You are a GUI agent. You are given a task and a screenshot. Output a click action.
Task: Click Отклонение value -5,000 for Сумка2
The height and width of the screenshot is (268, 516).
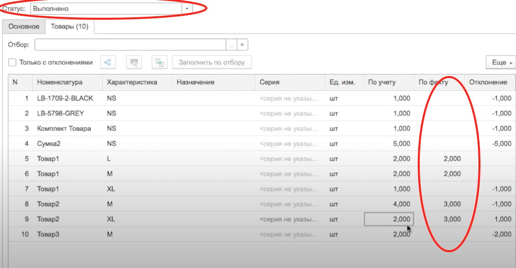coord(490,144)
